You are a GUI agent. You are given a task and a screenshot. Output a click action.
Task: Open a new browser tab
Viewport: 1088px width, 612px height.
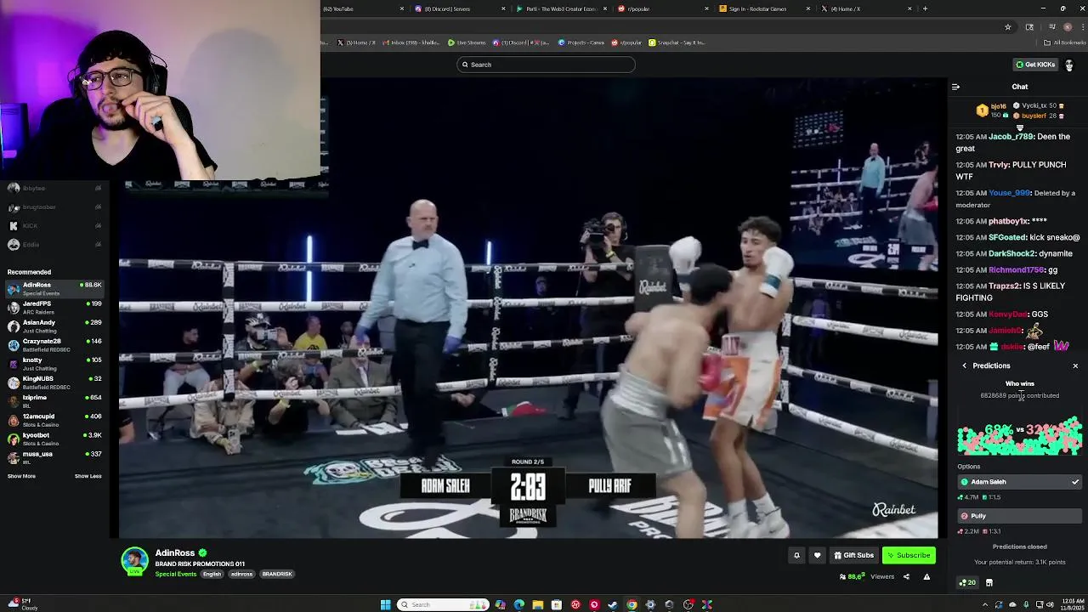tap(925, 8)
